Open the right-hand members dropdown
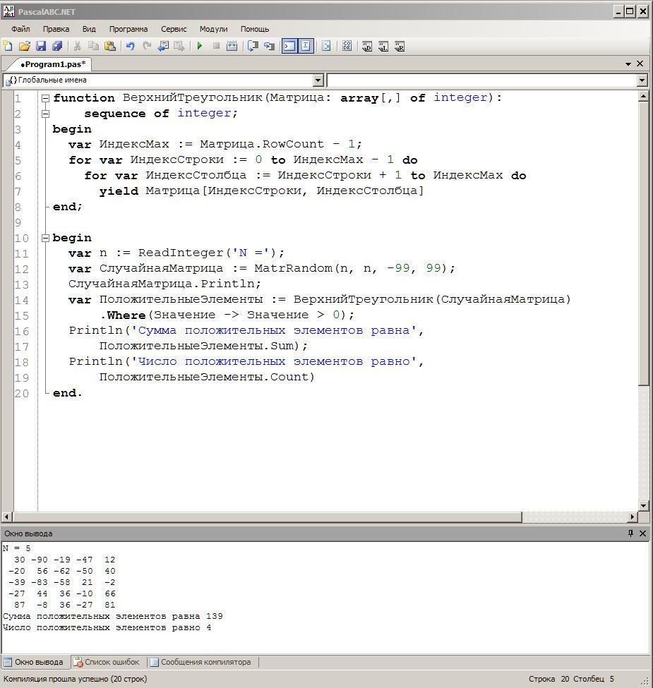This screenshot has width=653, height=688. pyautogui.click(x=642, y=80)
